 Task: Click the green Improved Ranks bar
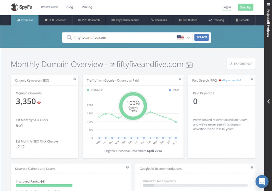click(x=44, y=185)
